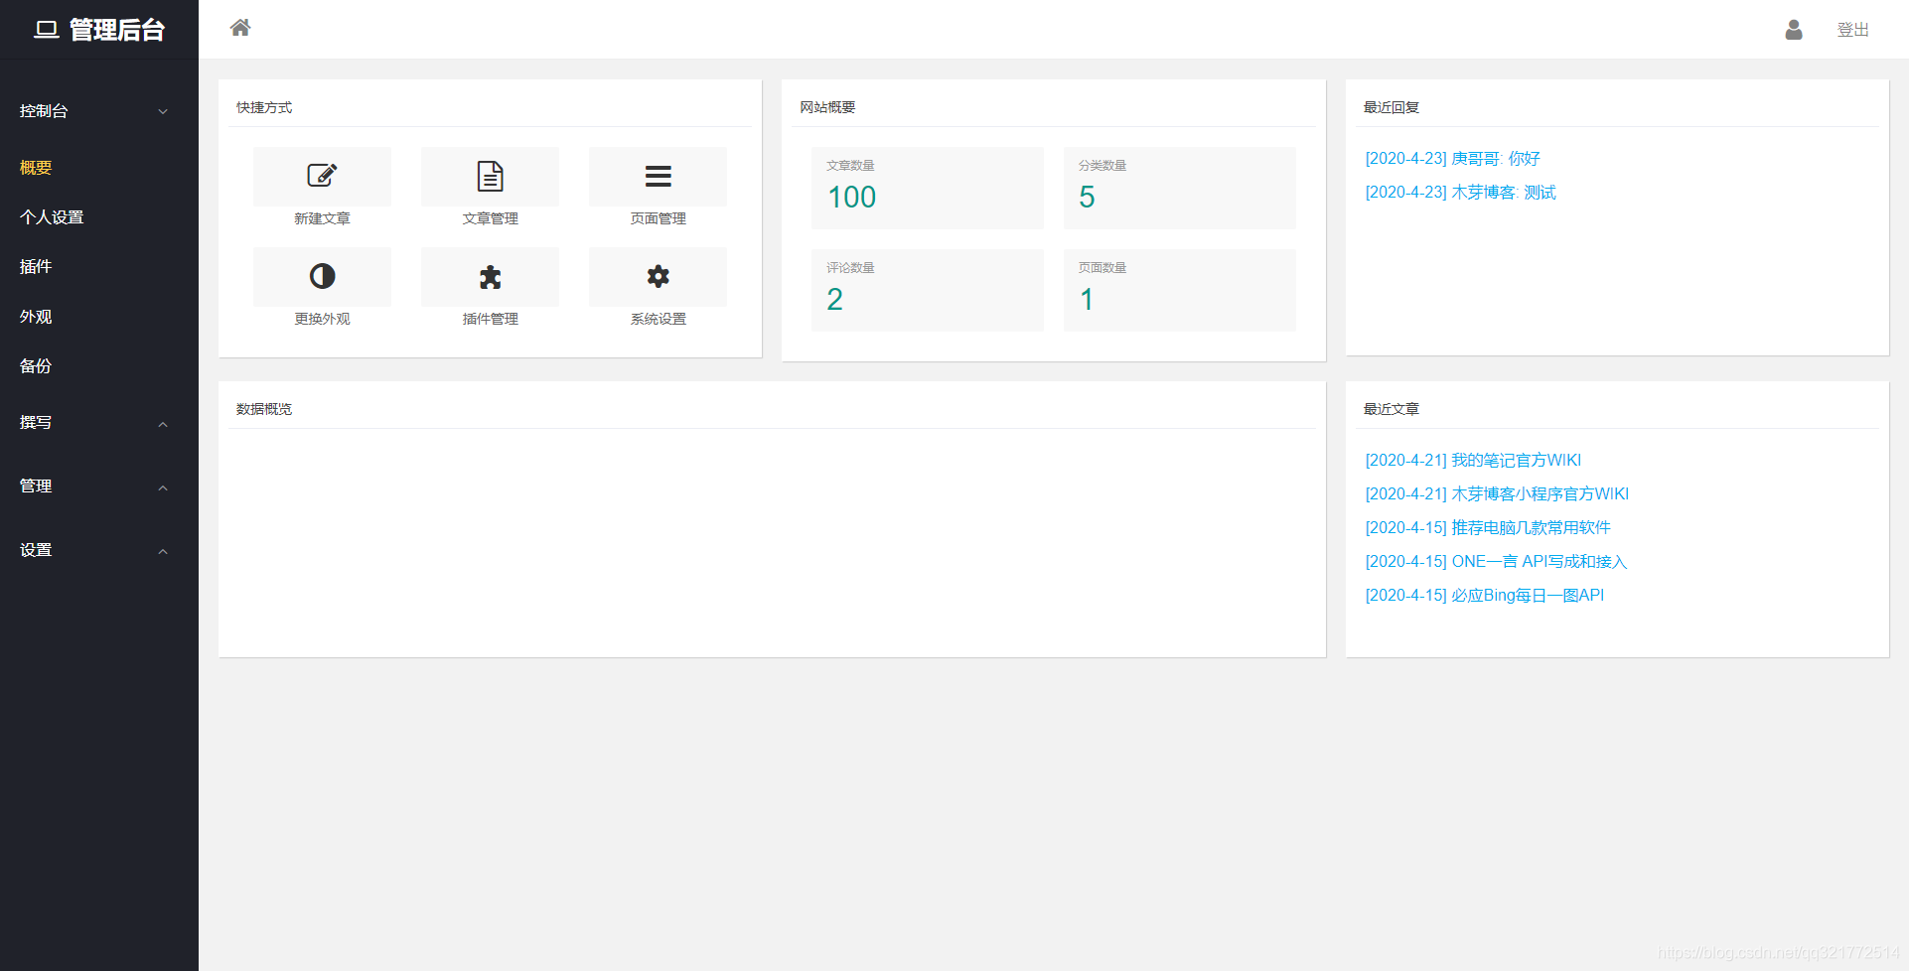Open article 我的笔记官方WIKI
The width and height of the screenshot is (1909, 971).
1473,461
